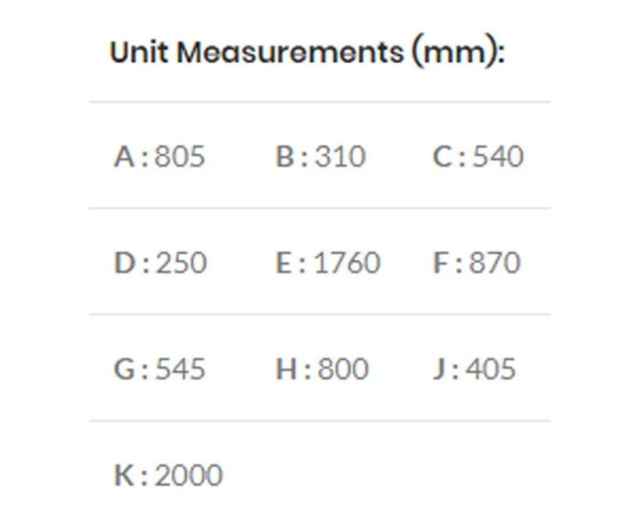
Task: Click the B measurement value 310
Action: tap(340, 156)
